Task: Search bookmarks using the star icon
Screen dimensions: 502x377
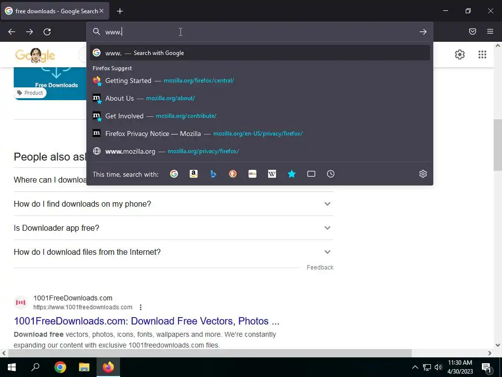Action: pos(292,174)
